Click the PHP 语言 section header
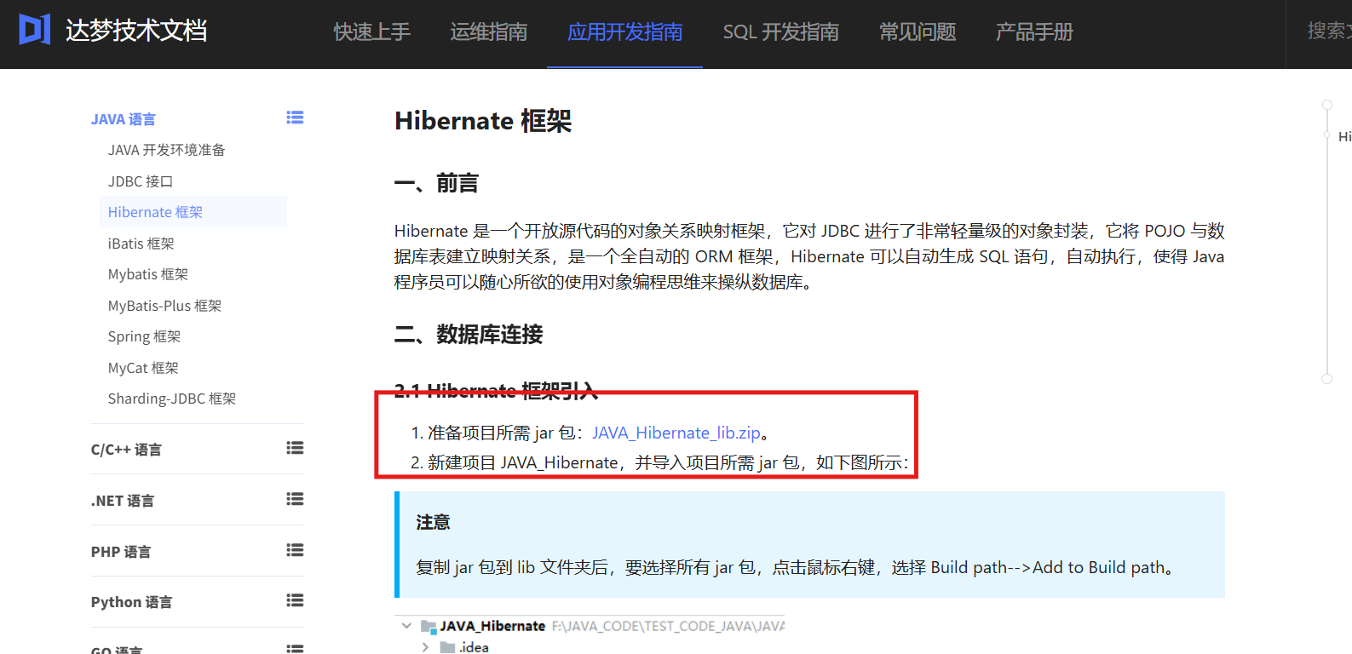This screenshot has height=654, width=1352. tap(121, 552)
